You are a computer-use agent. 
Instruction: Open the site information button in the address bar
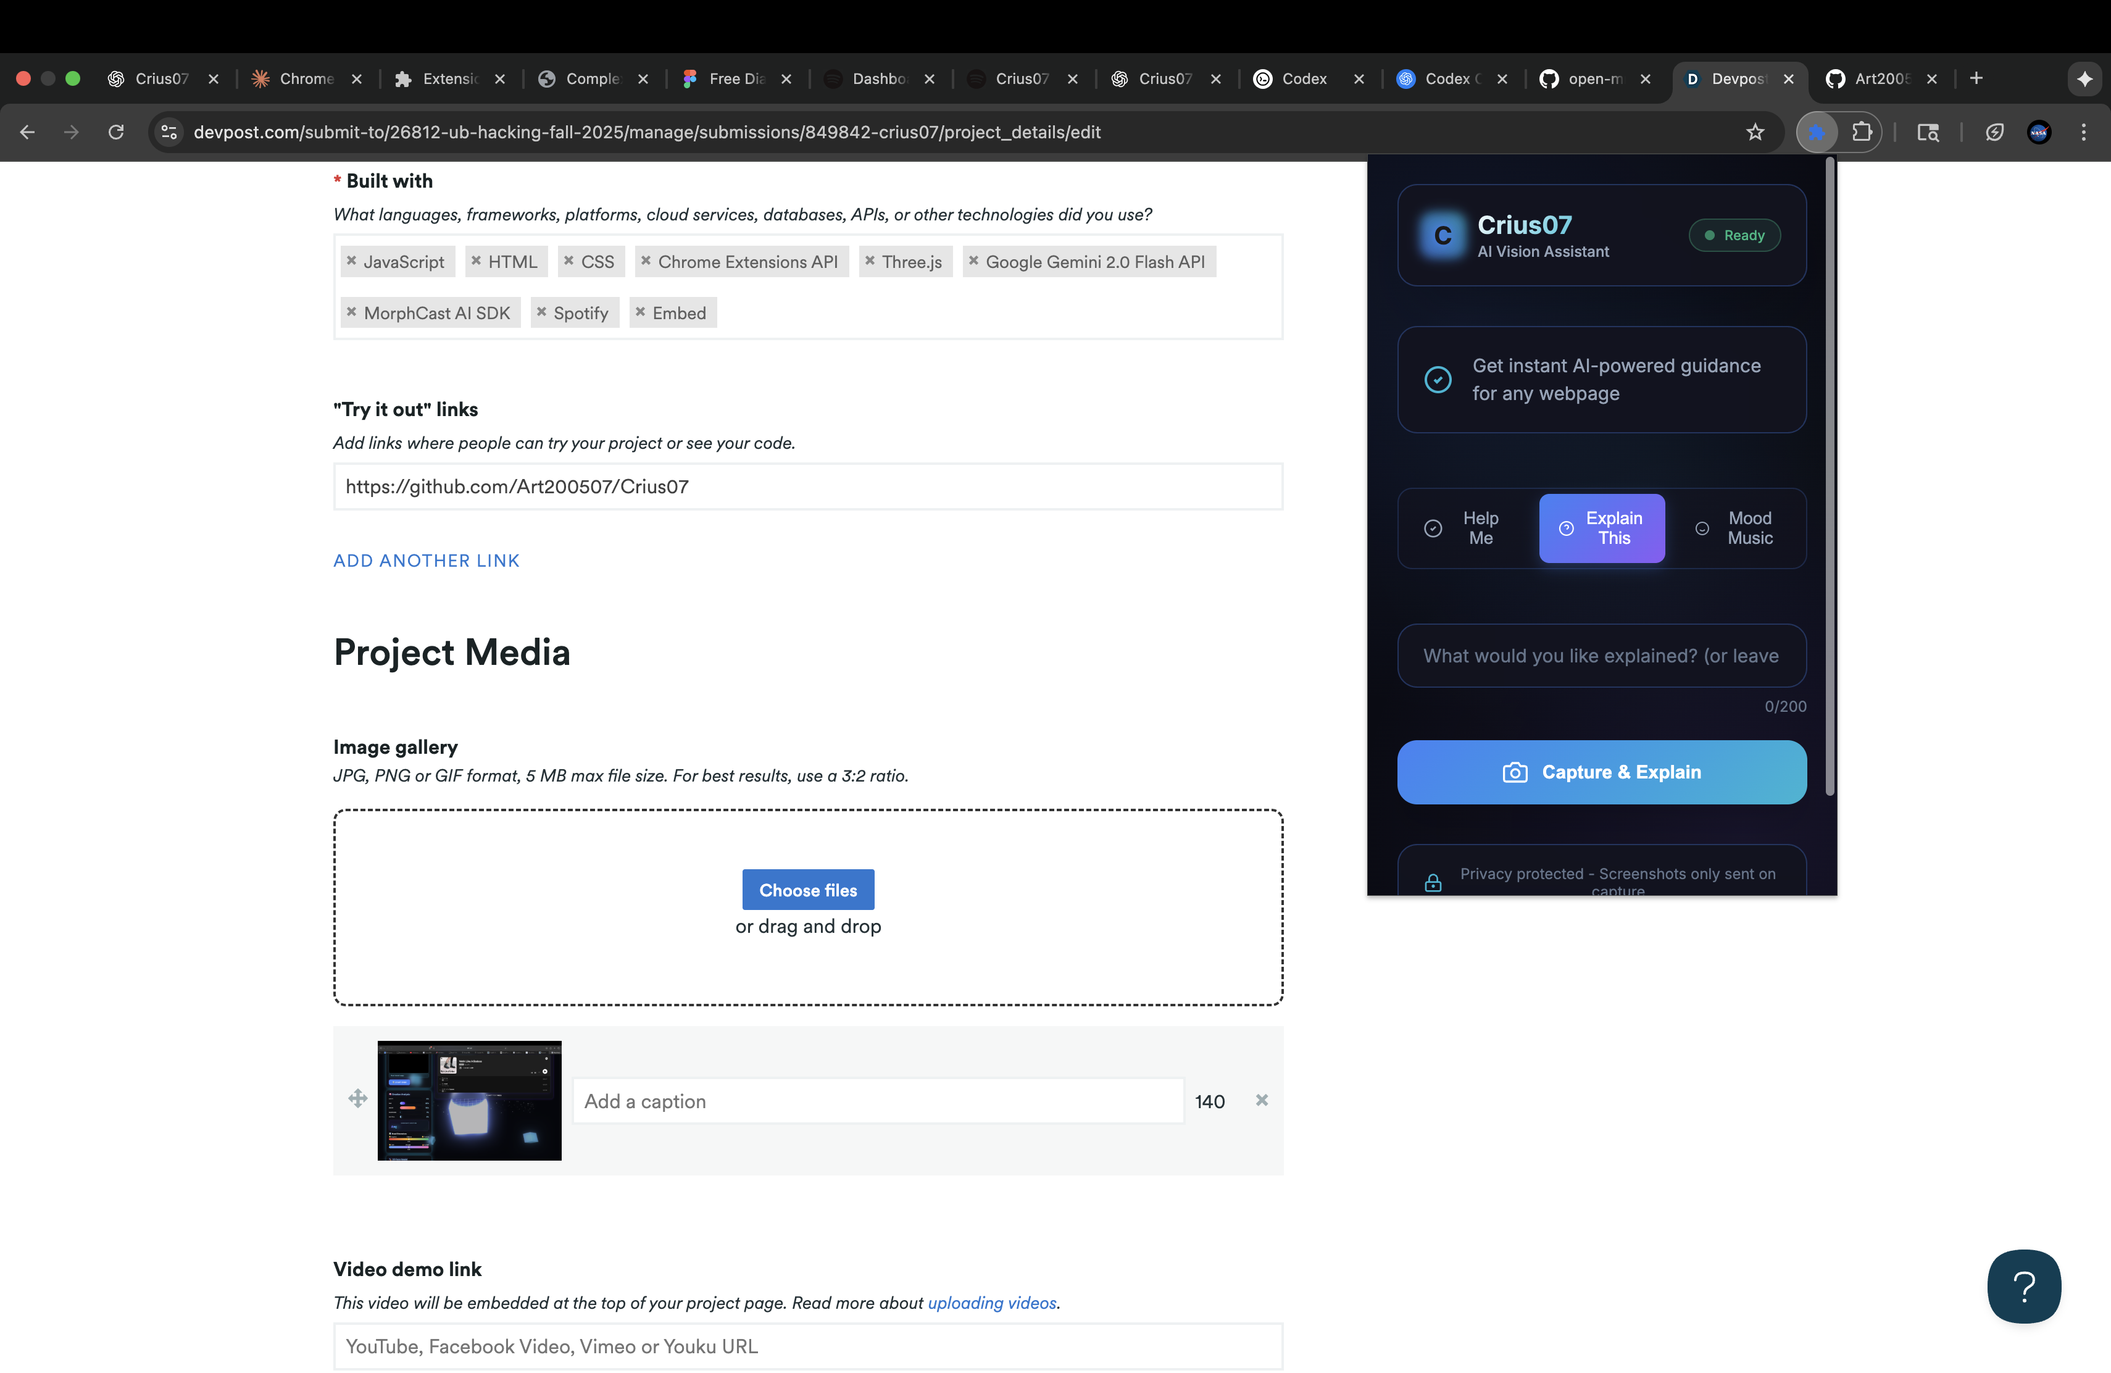coord(169,132)
